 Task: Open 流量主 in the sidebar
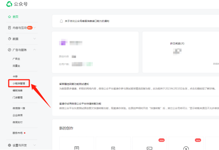coord(16,66)
